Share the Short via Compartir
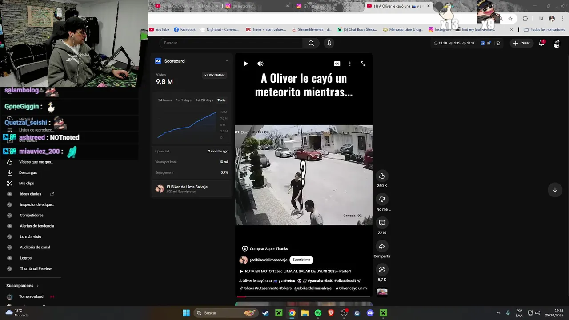 pos(382,246)
